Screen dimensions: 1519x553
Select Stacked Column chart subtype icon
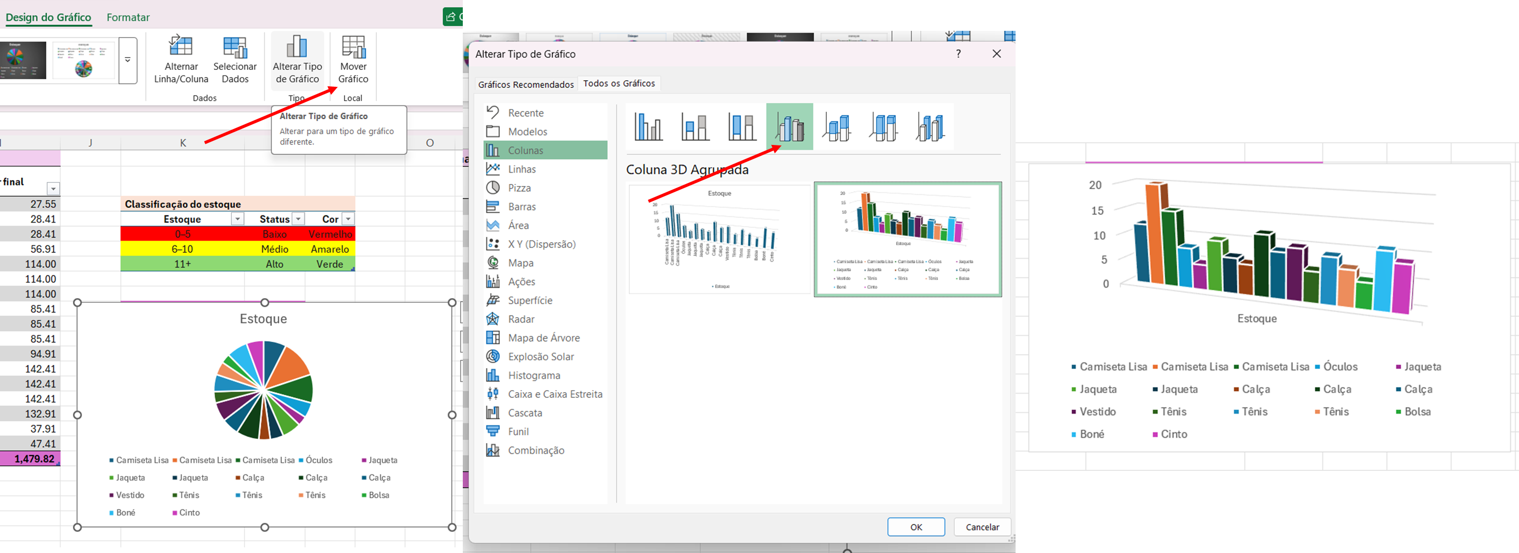point(695,127)
